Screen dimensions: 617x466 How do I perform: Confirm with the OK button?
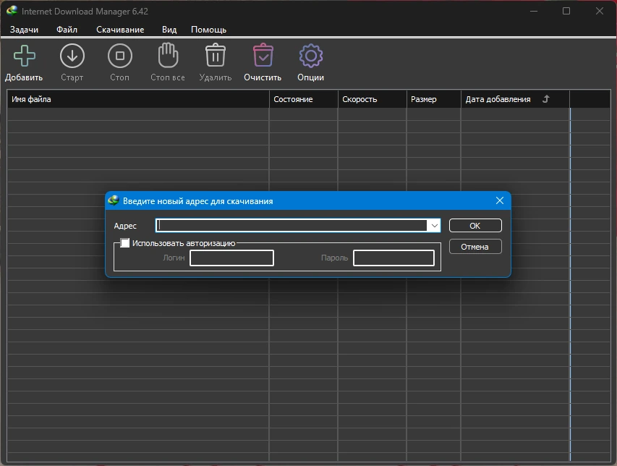[475, 226]
